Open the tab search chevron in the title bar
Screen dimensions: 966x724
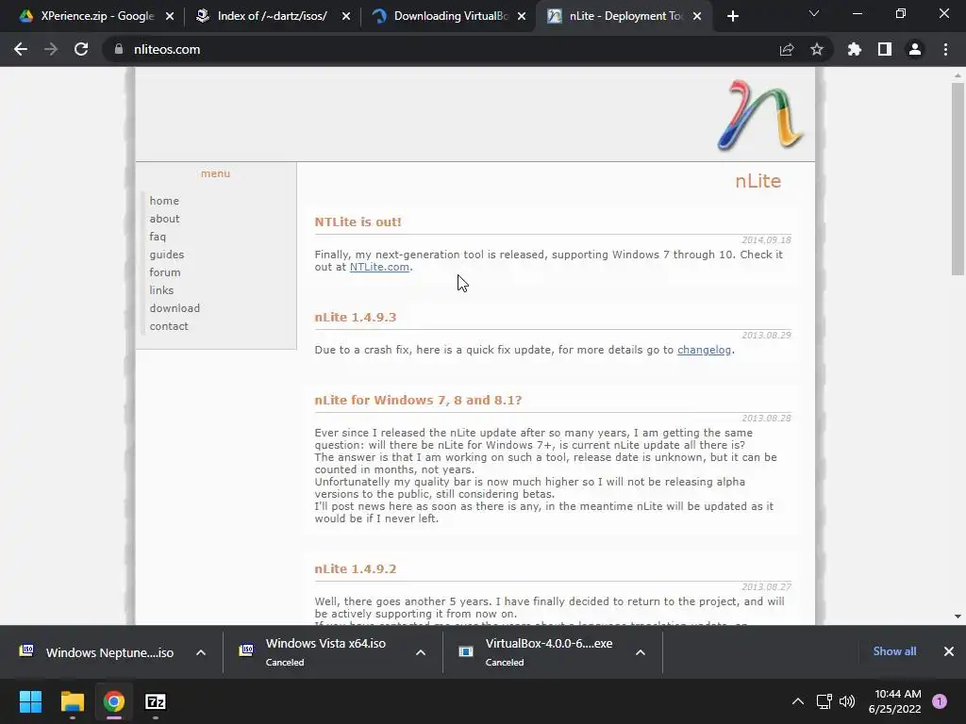click(814, 13)
